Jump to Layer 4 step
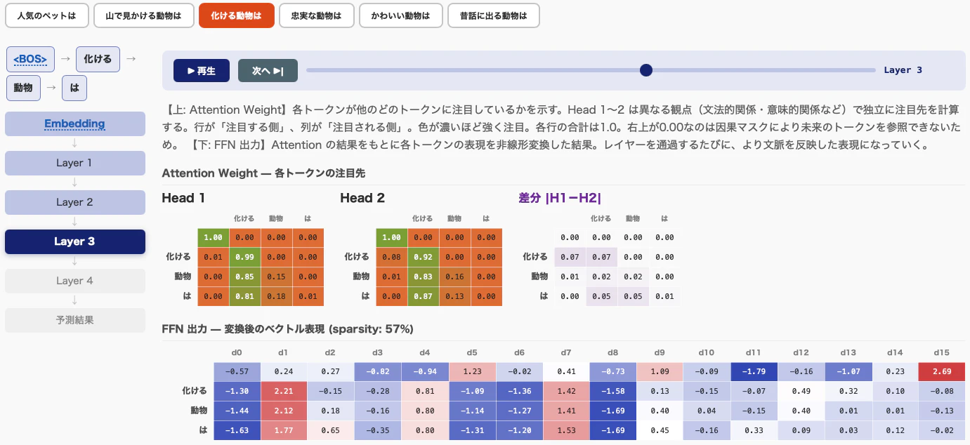The height and width of the screenshot is (445, 970). tap(75, 281)
